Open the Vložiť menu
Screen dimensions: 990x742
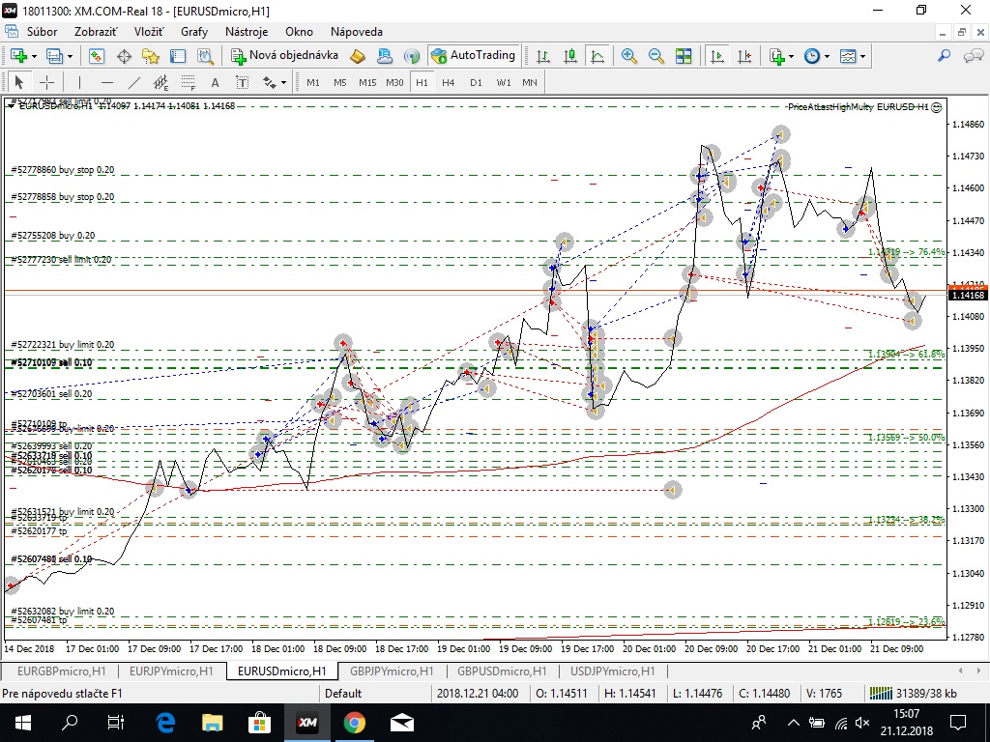(x=148, y=32)
